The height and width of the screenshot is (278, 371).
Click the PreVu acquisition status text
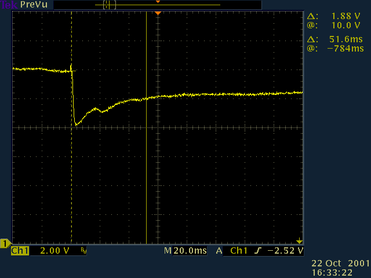tap(35, 5)
